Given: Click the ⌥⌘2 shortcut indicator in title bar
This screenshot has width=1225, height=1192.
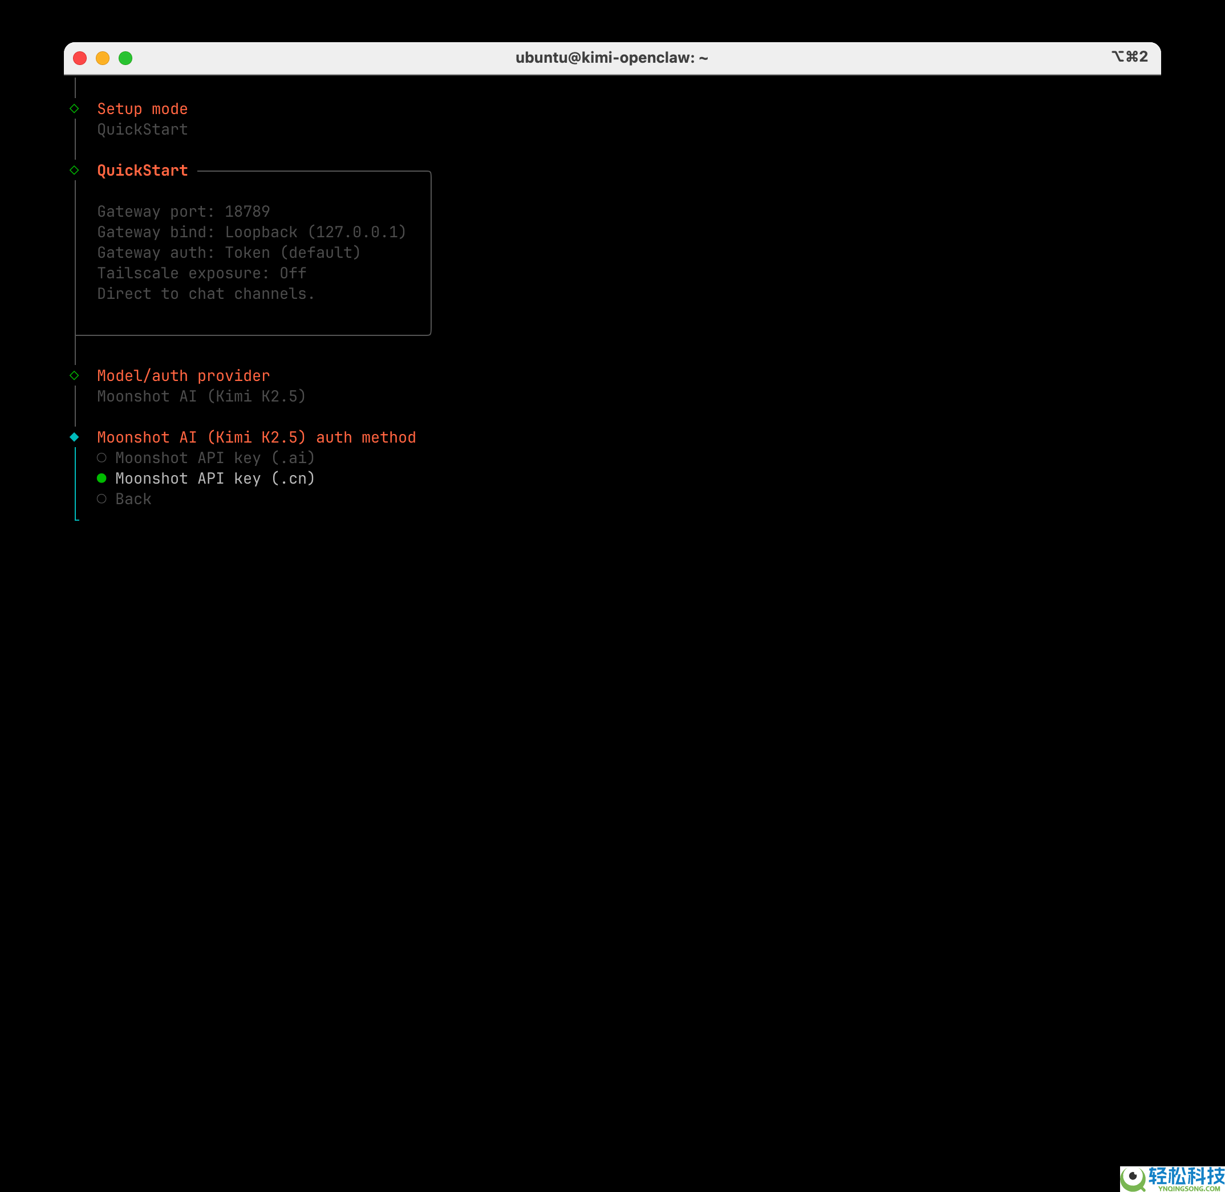Looking at the screenshot, I should (x=1130, y=56).
